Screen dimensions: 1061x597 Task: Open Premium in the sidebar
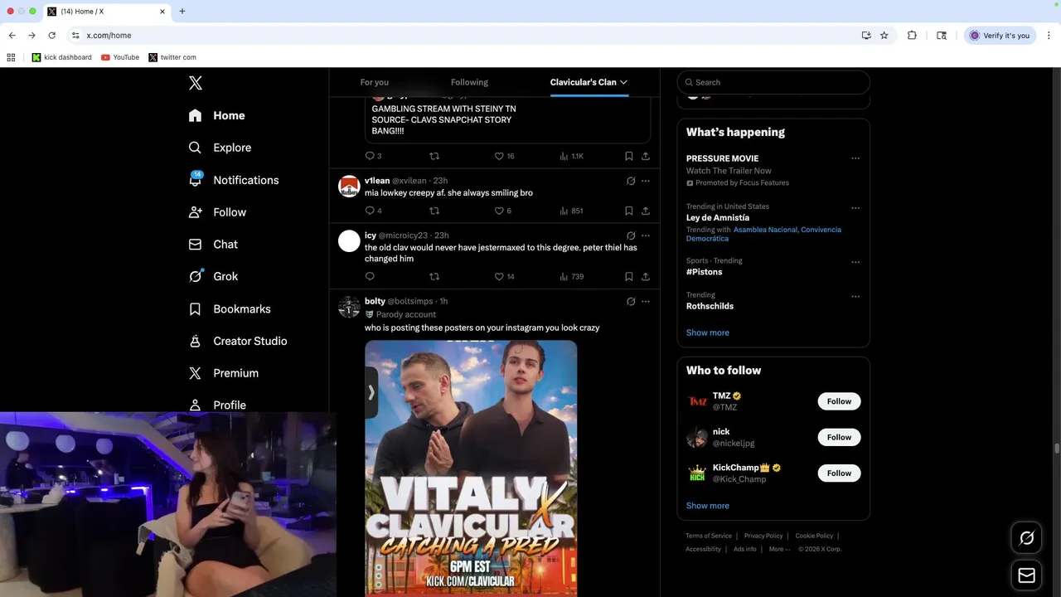224,373
